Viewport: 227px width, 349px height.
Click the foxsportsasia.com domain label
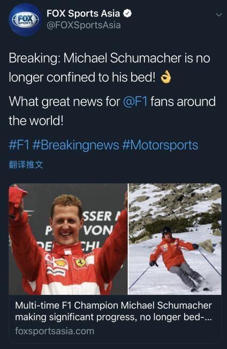point(55,331)
